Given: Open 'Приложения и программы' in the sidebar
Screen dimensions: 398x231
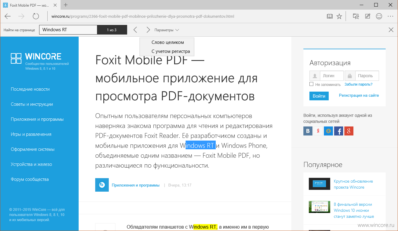Looking at the screenshot, I should pyautogui.click(x=37, y=119).
